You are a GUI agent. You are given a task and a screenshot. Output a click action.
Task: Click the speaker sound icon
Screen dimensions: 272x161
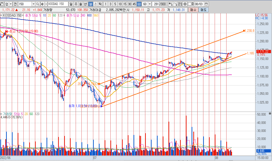[42, 4]
